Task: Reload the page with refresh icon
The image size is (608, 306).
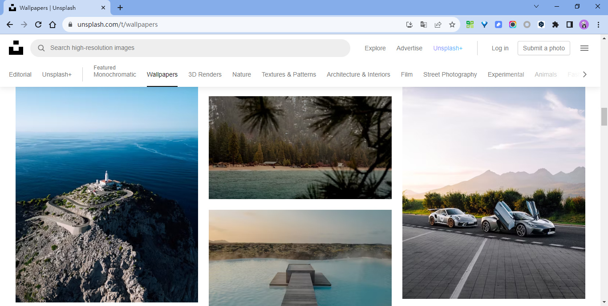Action: point(38,25)
